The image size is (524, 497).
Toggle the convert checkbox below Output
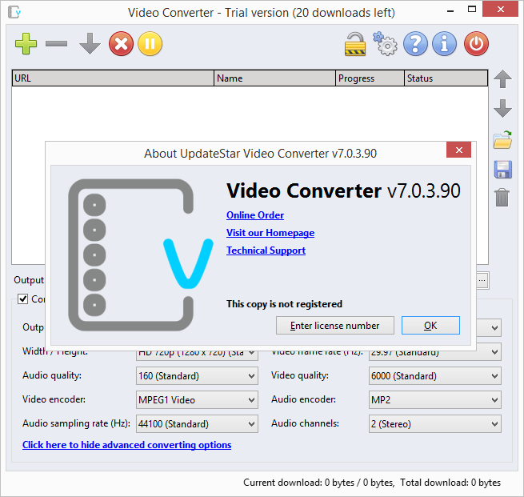[x=22, y=299]
